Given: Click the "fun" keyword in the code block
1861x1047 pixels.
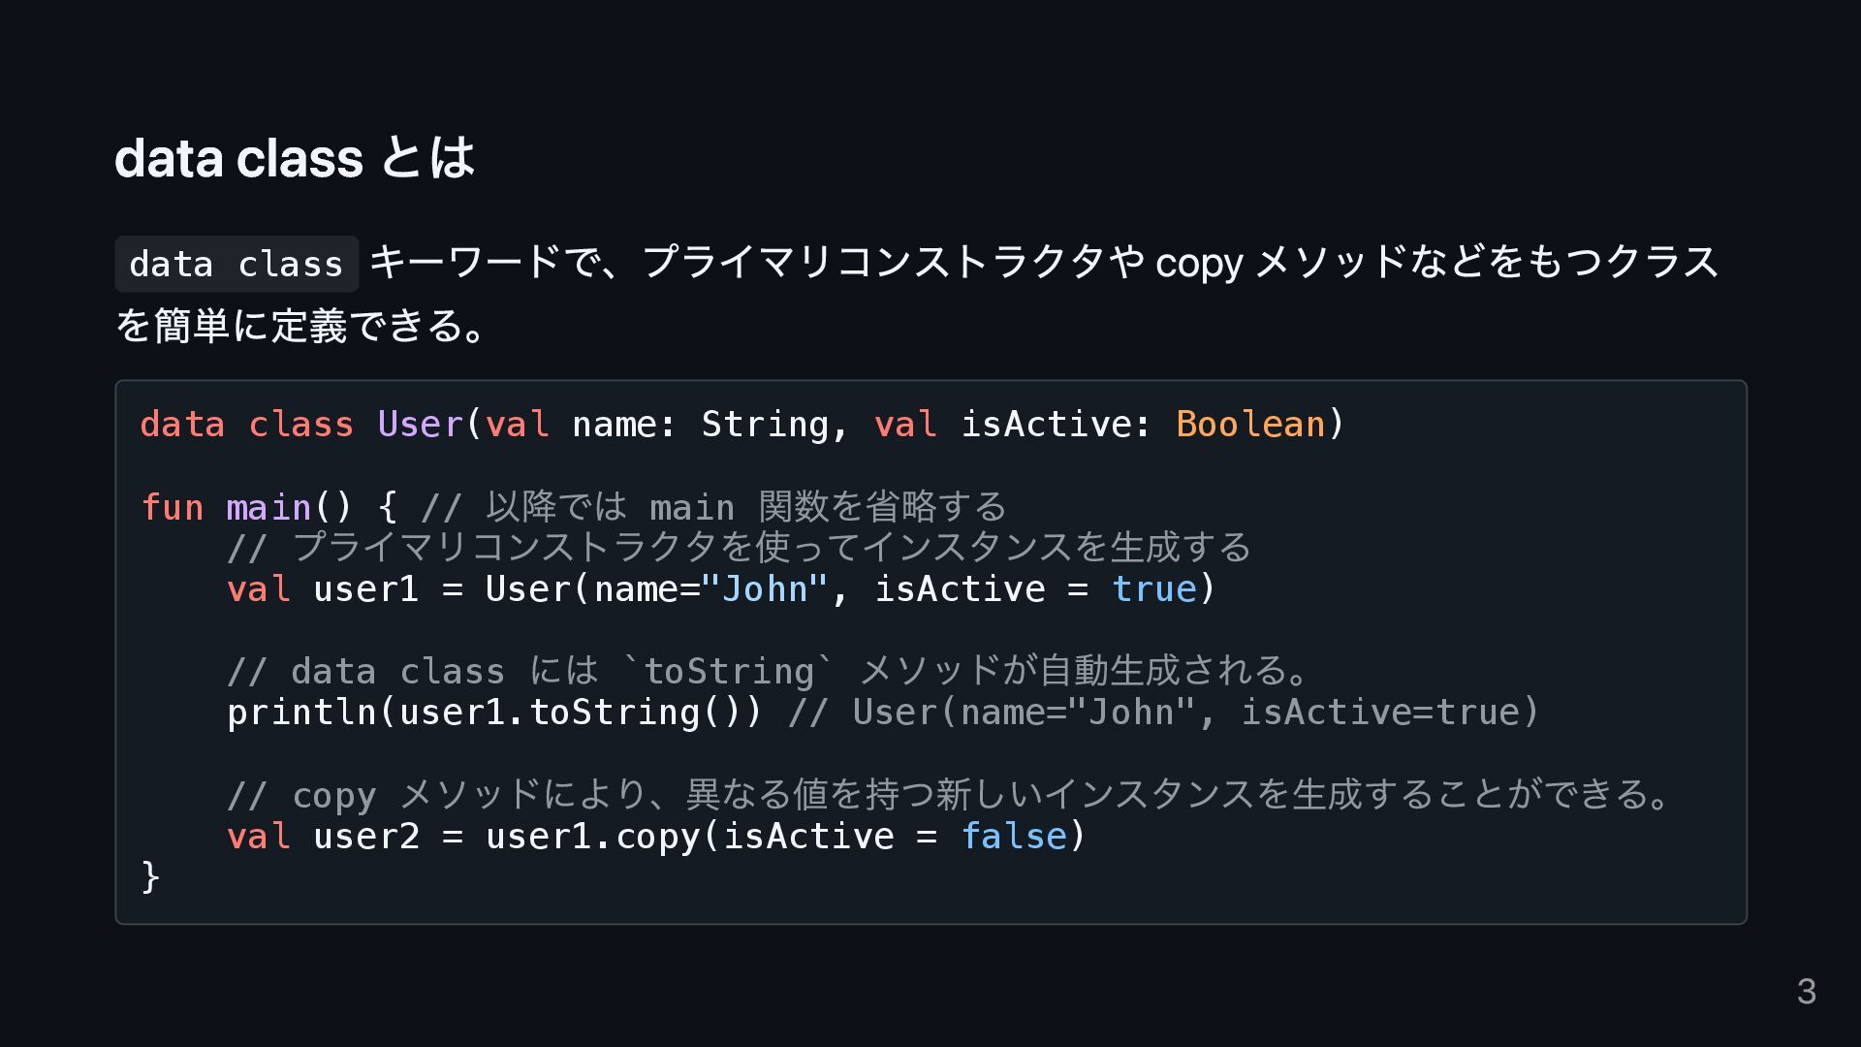Looking at the screenshot, I should pyautogui.click(x=172, y=507).
